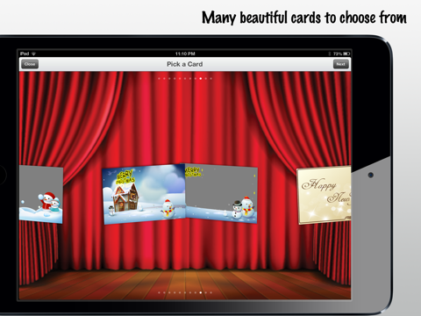Click the highlighted page dot at top
Image resolution: width=421 pixels, height=316 pixels.
coord(201,78)
